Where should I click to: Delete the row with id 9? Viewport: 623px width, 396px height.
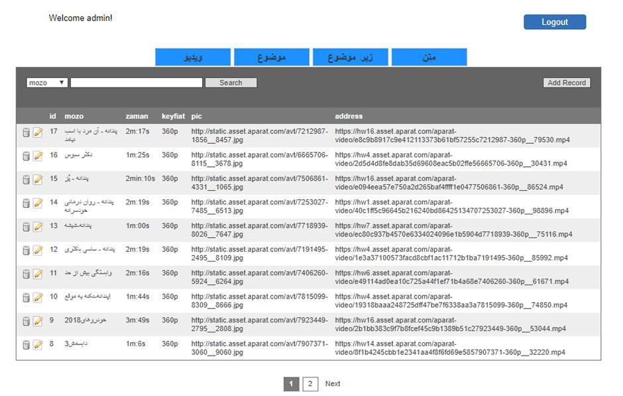point(27,321)
